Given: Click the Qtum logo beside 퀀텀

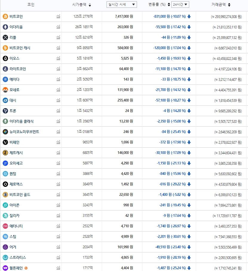Looking at the screenshot, I should 5,174.
